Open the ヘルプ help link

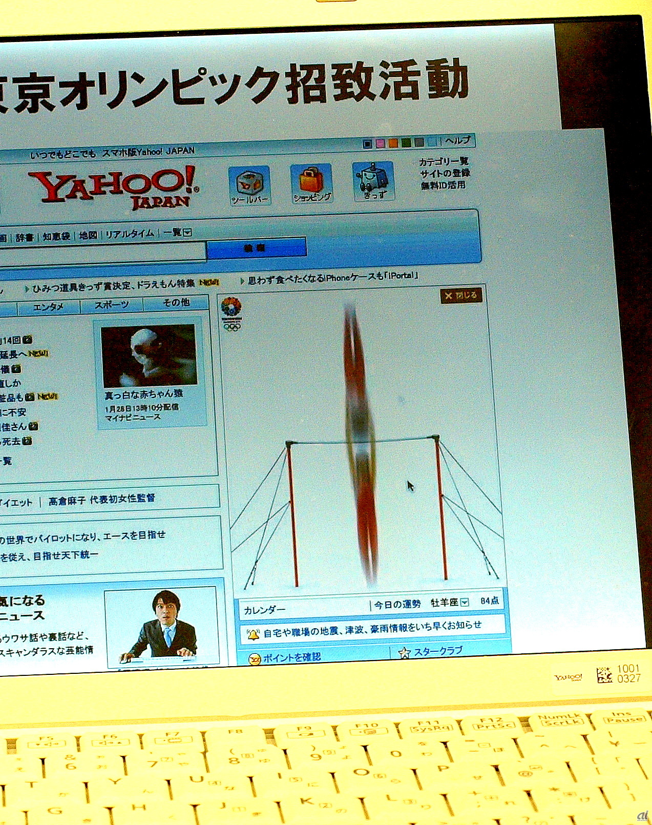[457, 140]
